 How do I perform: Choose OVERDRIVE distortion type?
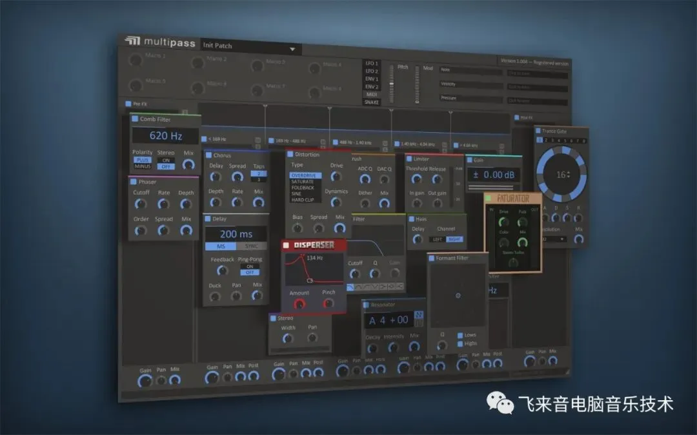pyautogui.click(x=305, y=175)
